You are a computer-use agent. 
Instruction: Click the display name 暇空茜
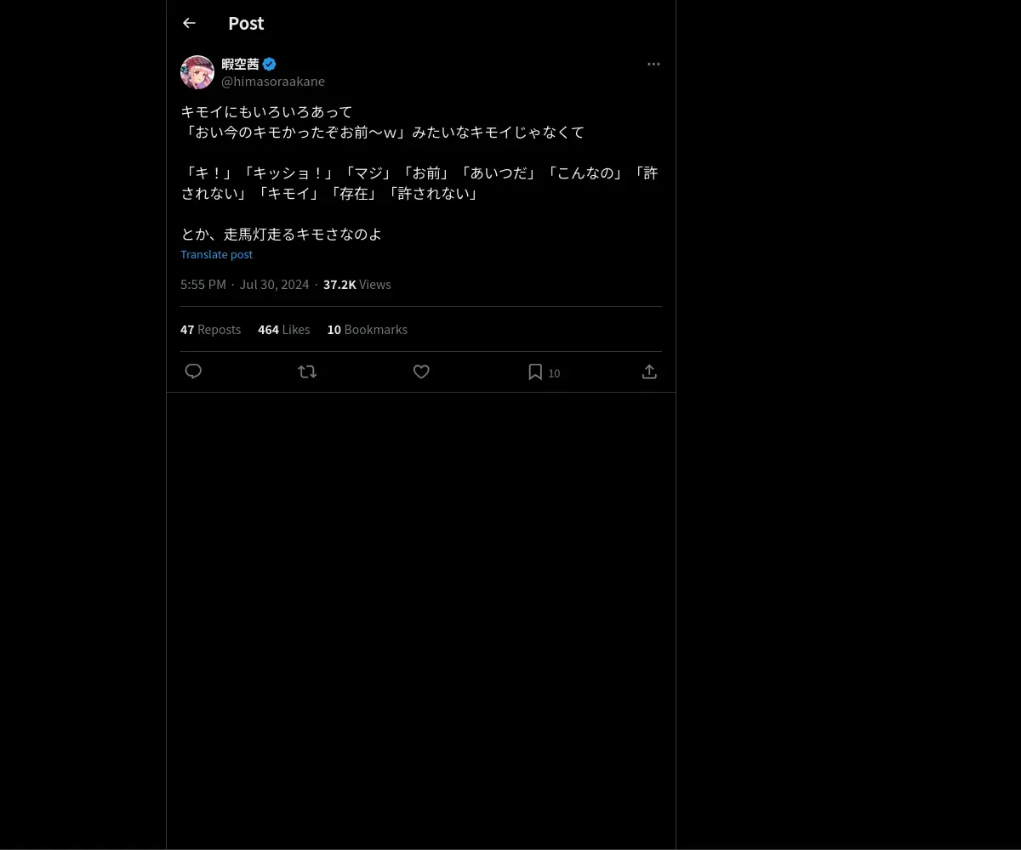coord(240,64)
